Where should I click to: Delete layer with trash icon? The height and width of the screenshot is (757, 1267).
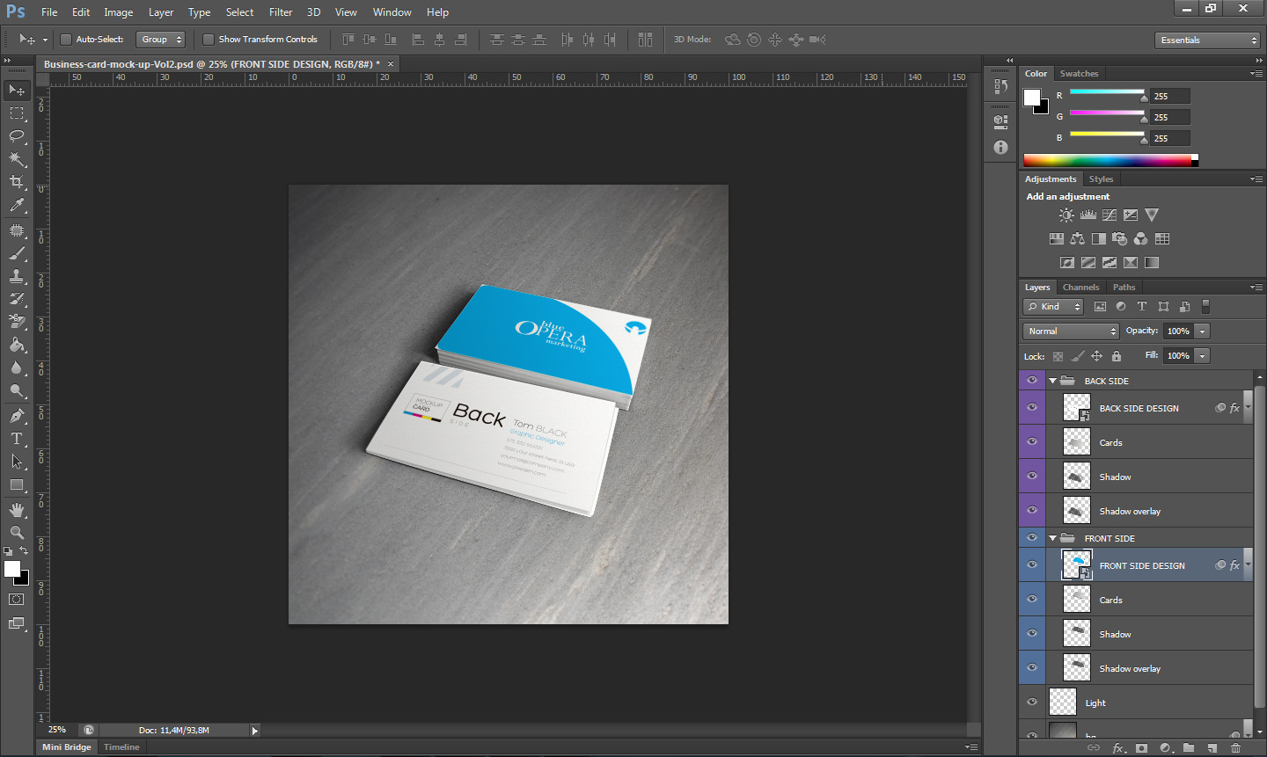click(1235, 748)
